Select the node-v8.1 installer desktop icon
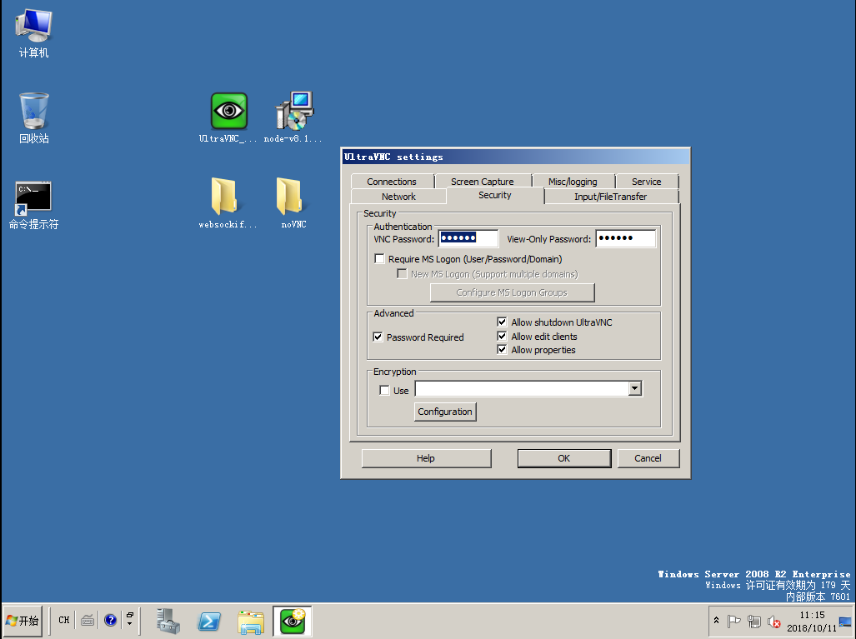The image size is (856, 639). point(293,117)
